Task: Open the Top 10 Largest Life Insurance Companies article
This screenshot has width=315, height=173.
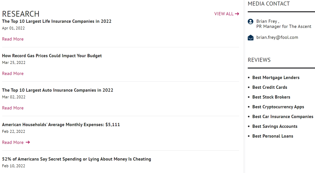Action: (57, 21)
